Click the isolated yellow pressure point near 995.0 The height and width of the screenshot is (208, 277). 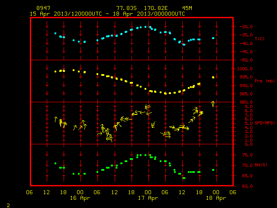click(x=213, y=77)
